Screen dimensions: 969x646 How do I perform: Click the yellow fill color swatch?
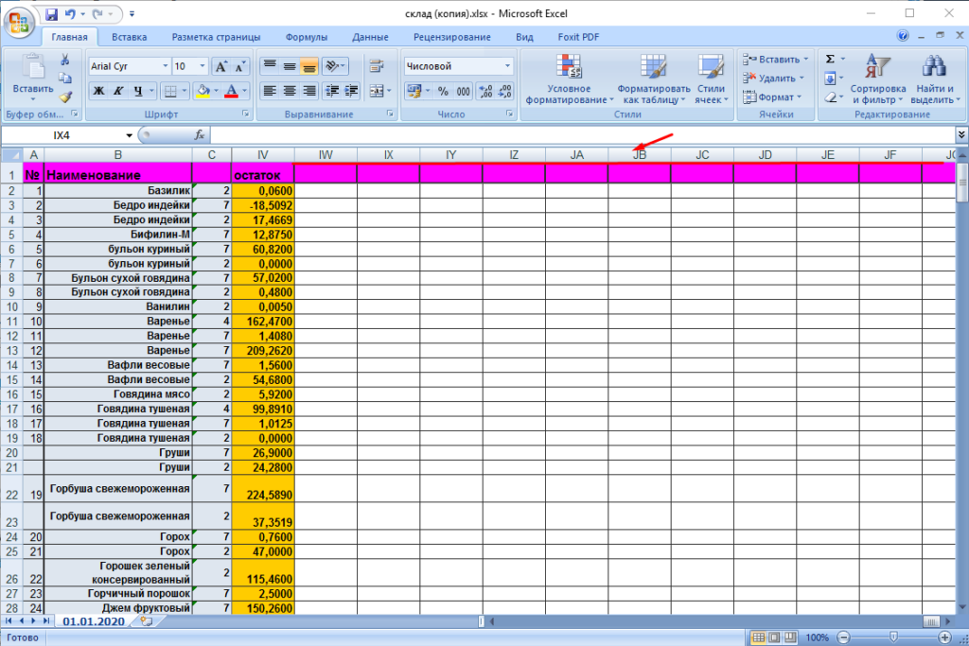202,92
